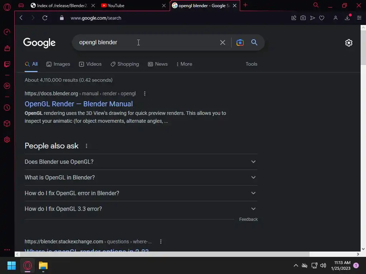
Task: Open sidebar three-dots setup menu
Action: coord(7,249)
